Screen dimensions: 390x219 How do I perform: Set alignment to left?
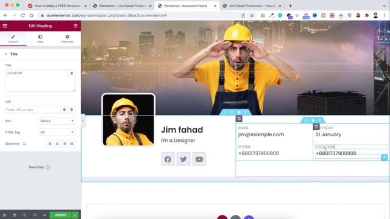coord(50,144)
